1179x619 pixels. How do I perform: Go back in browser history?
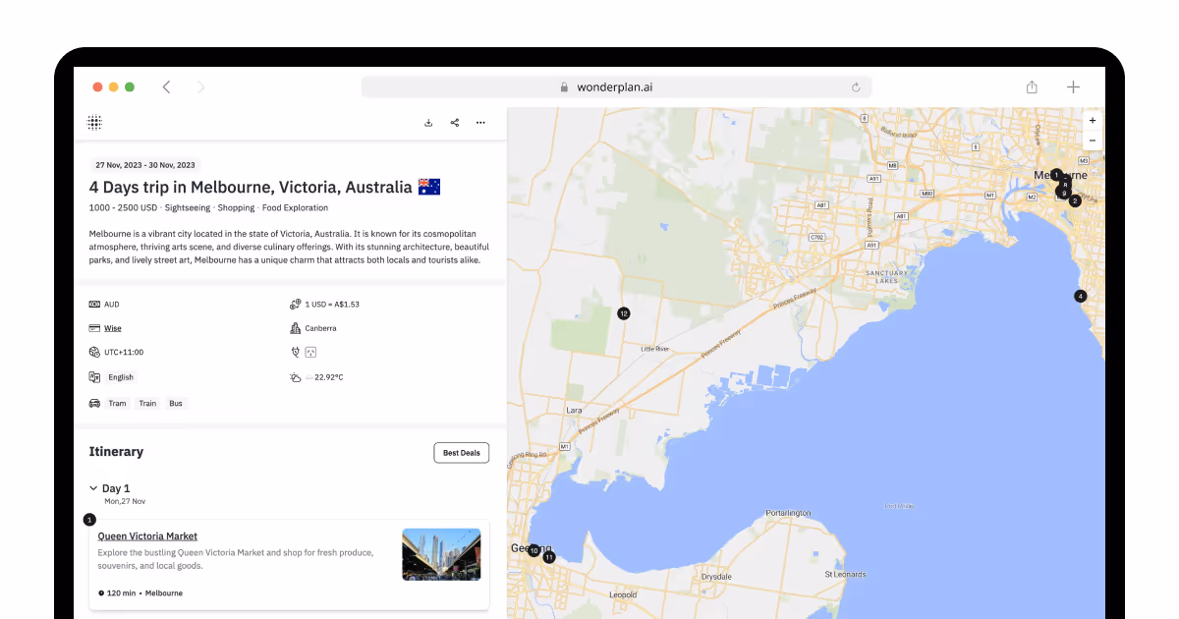point(166,87)
